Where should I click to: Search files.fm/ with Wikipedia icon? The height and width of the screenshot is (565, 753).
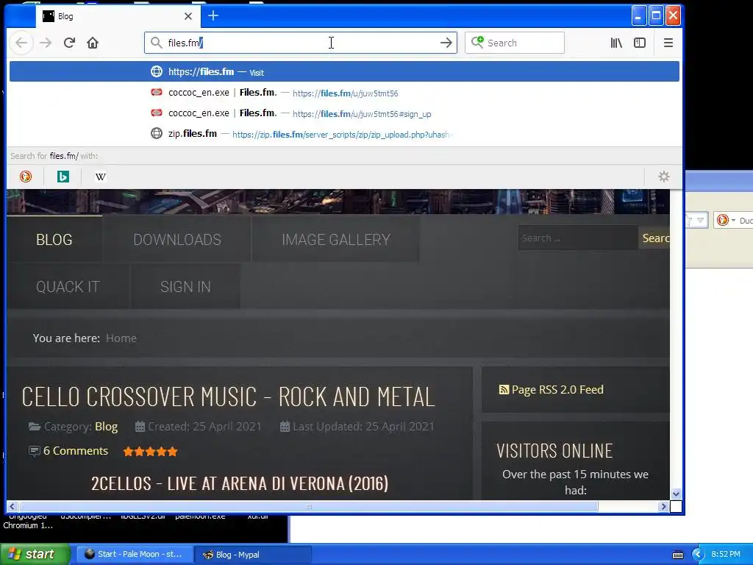pyautogui.click(x=100, y=177)
